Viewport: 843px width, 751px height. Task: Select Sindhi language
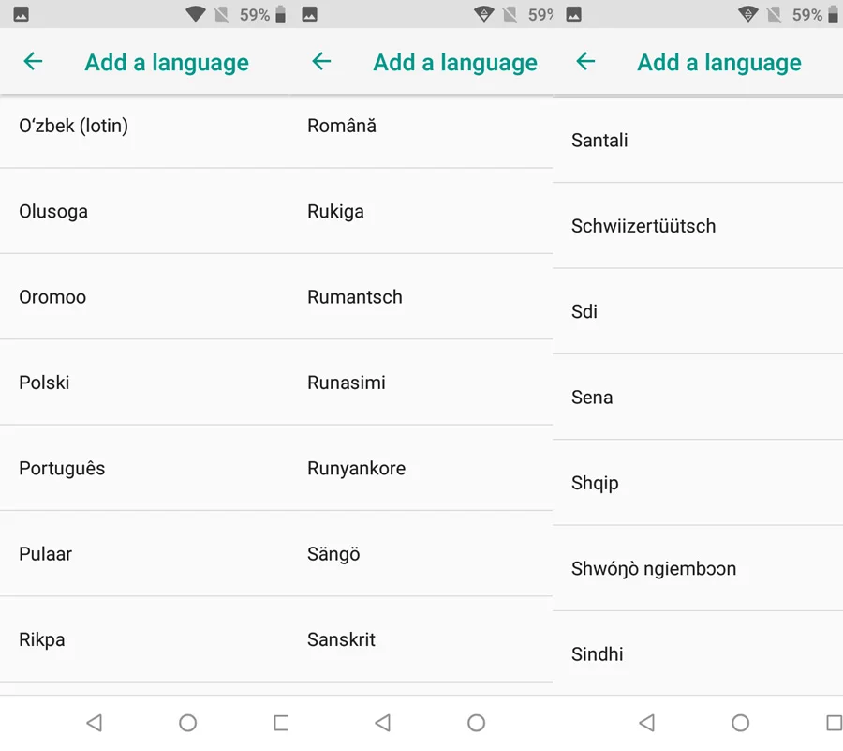pyautogui.click(x=698, y=653)
